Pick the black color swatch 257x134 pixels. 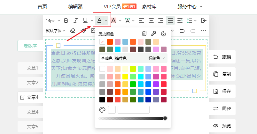102,100
